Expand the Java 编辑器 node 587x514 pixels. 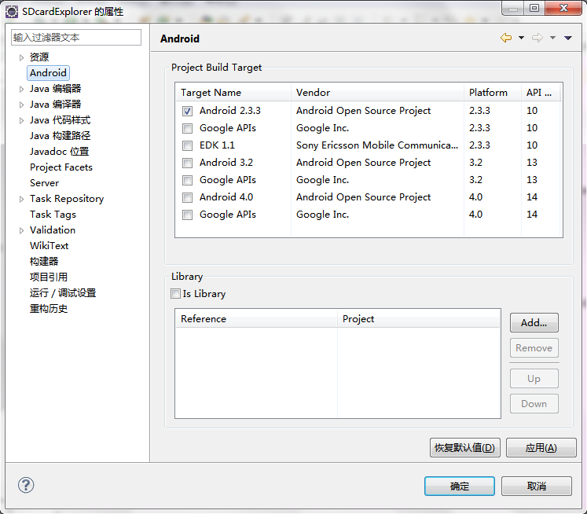21,89
